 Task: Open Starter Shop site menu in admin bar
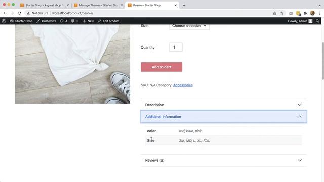click(21, 21)
